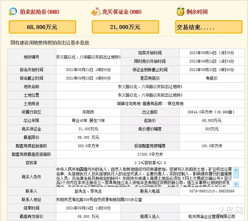248x221 pixels.
Task: Click 竞买保证金 table value 21,000万元
Action: click(88, 129)
